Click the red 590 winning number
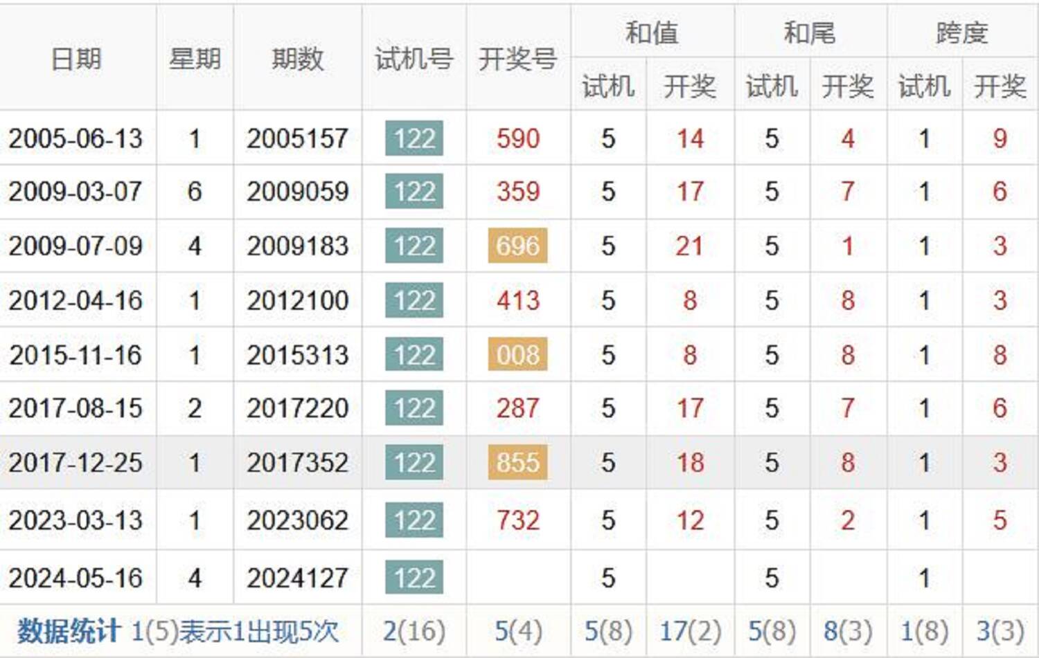Image resolution: width=1039 pixels, height=658 pixels. (x=517, y=138)
